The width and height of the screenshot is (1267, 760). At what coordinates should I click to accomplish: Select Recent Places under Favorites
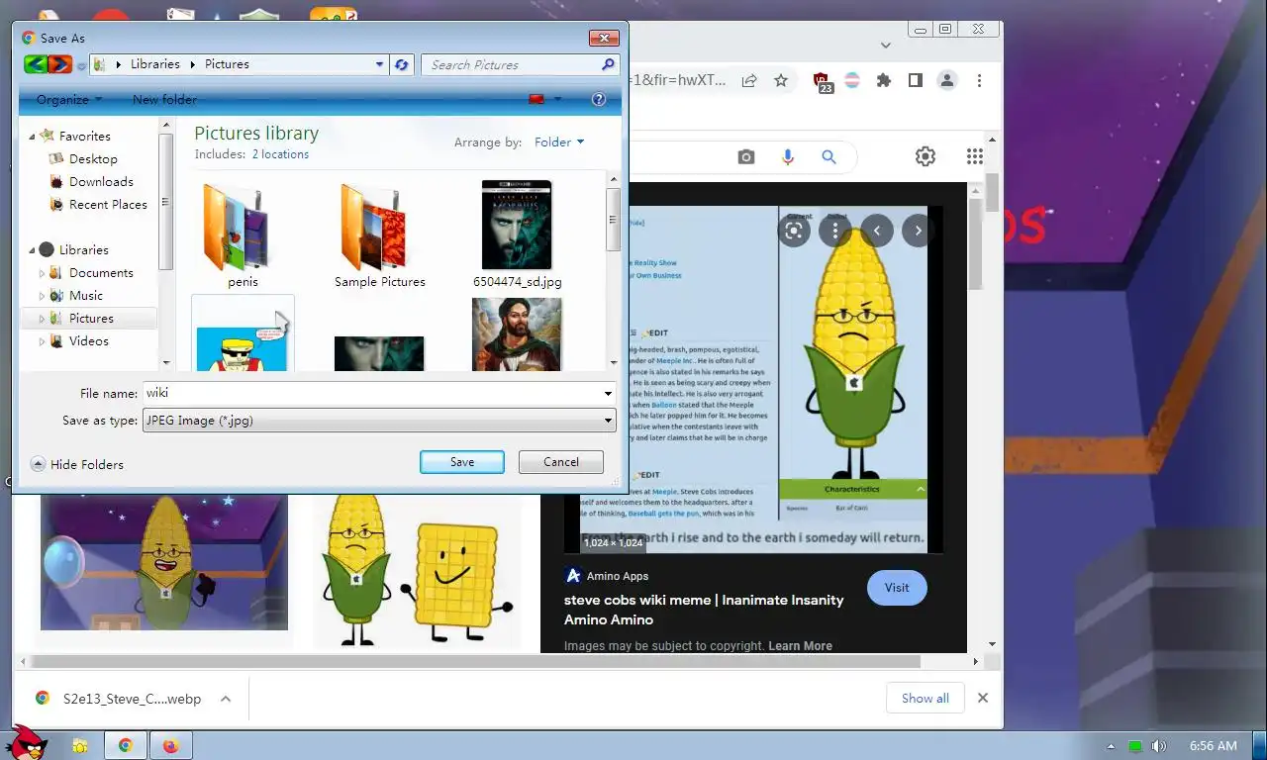[x=108, y=204]
